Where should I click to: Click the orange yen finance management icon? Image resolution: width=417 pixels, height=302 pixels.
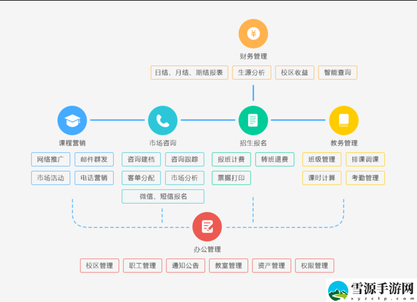(253, 34)
